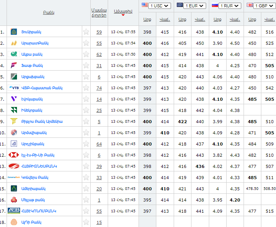Click the 478.50 GBP buy rate for Ameriabank

click(252, 189)
